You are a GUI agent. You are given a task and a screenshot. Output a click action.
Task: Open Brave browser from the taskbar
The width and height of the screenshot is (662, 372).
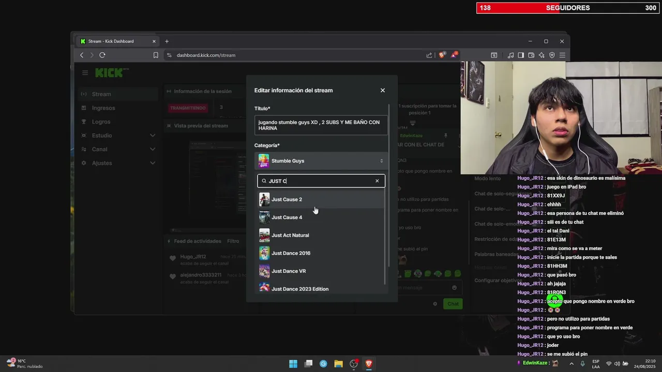tap(369, 364)
